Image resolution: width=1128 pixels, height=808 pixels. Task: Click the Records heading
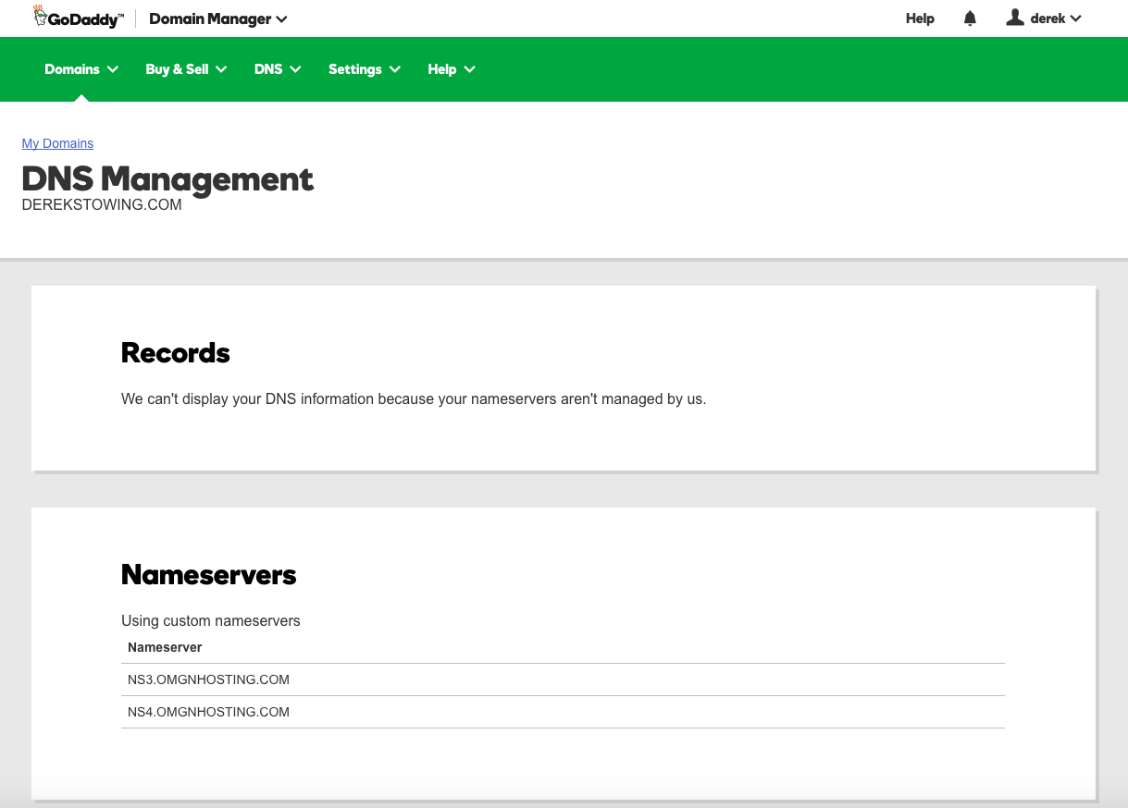pyautogui.click(x=176, y=352)
